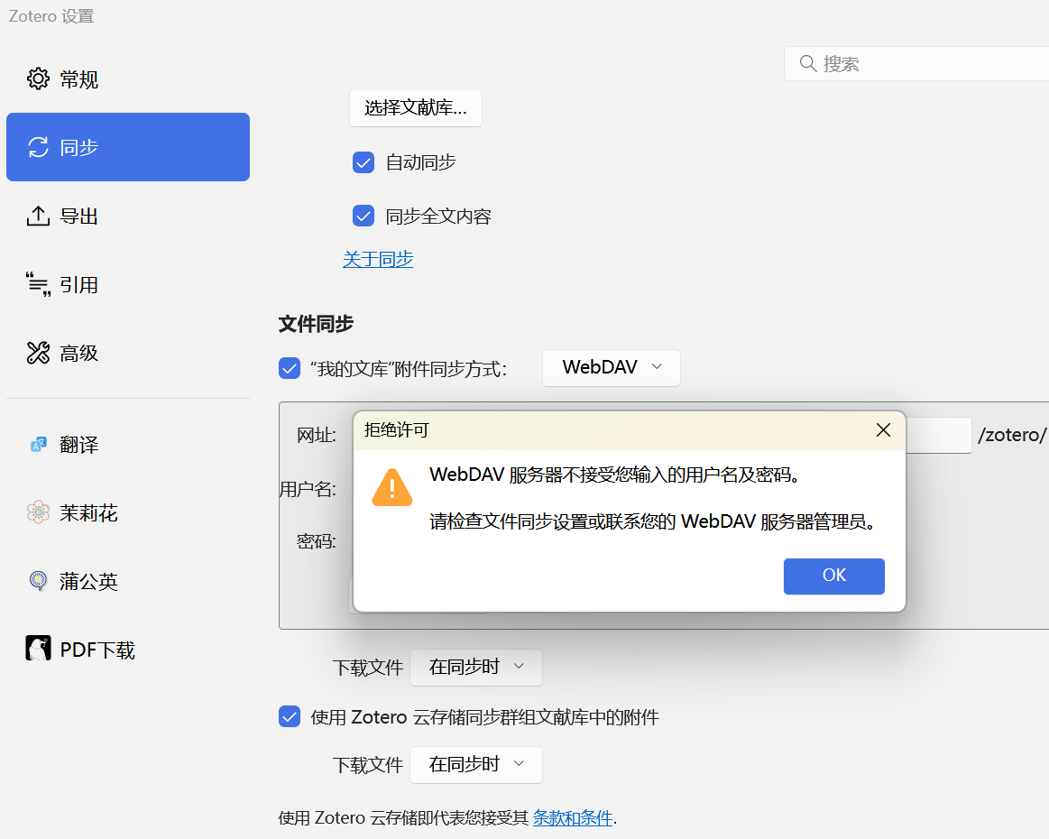This screenshot has height=839, width=1049.
Task: Click the magnifier icon in search box
Action: pyautogui.click(x=808, y=63)
